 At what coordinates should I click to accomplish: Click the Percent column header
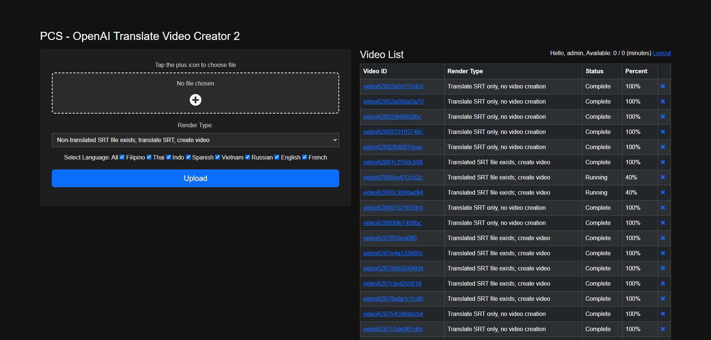pyautogui.click(x=640, y=71)
